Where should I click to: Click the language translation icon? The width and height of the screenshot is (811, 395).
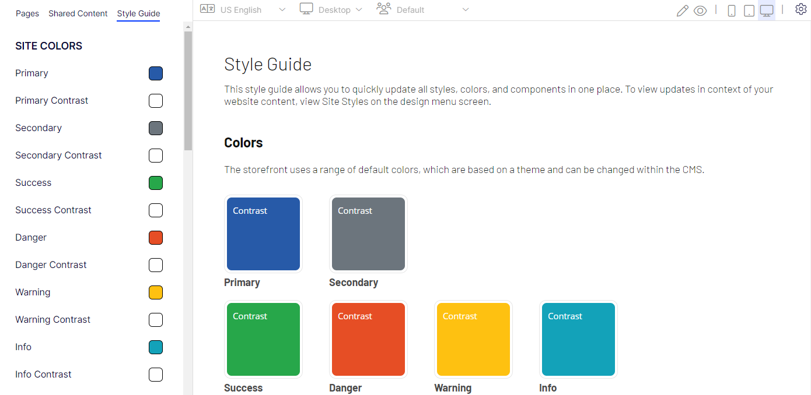click(207, 9)
